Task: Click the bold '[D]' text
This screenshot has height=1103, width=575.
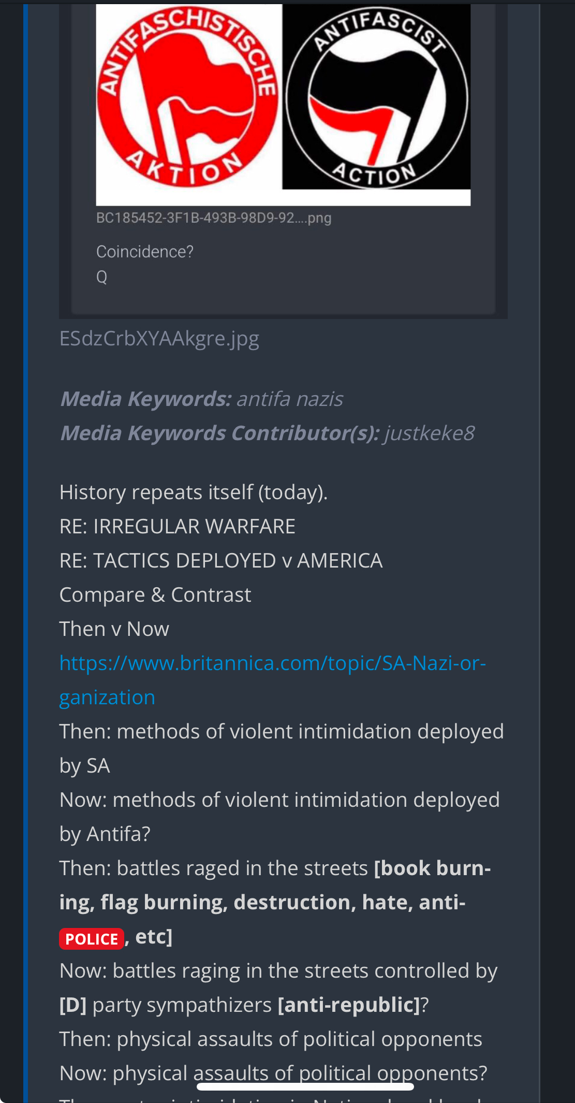Action: tap(73, 1005)
